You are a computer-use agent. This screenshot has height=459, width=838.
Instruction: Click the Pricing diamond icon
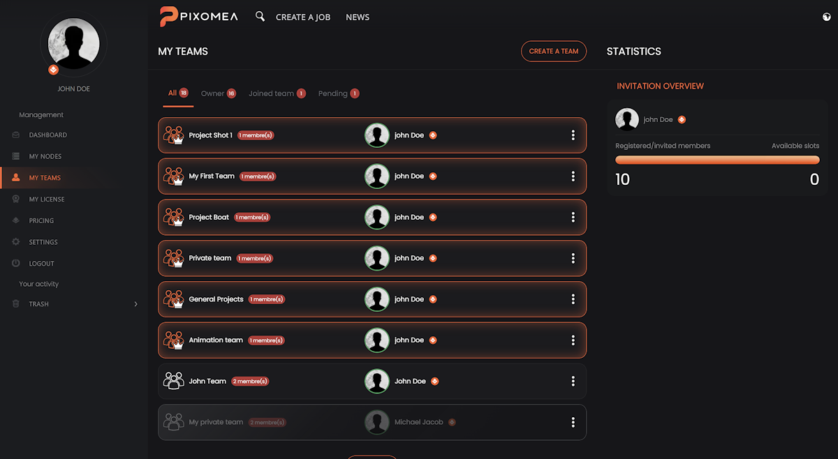(16, 220)
